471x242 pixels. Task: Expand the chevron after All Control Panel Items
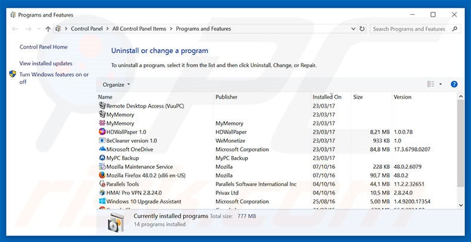click(x=171, y=29)
